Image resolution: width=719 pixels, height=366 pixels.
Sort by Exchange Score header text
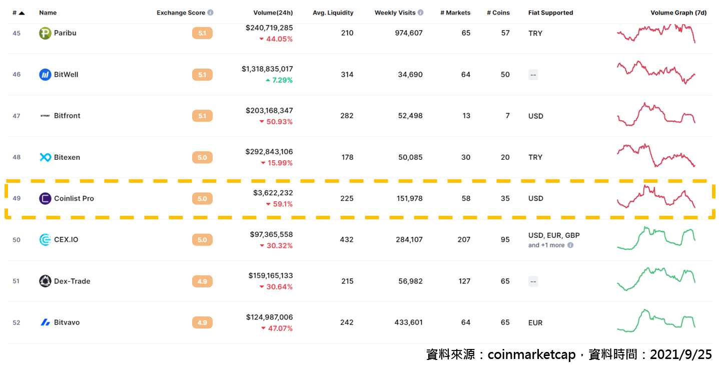[x=181, y=13]
